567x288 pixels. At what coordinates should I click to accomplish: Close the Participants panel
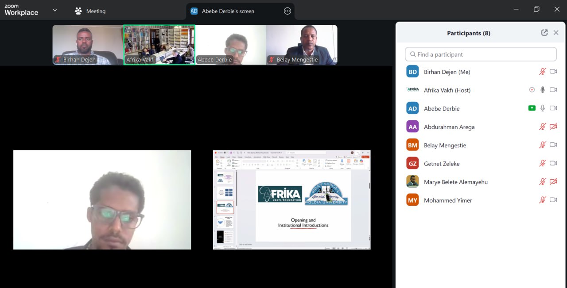point(556,33)
